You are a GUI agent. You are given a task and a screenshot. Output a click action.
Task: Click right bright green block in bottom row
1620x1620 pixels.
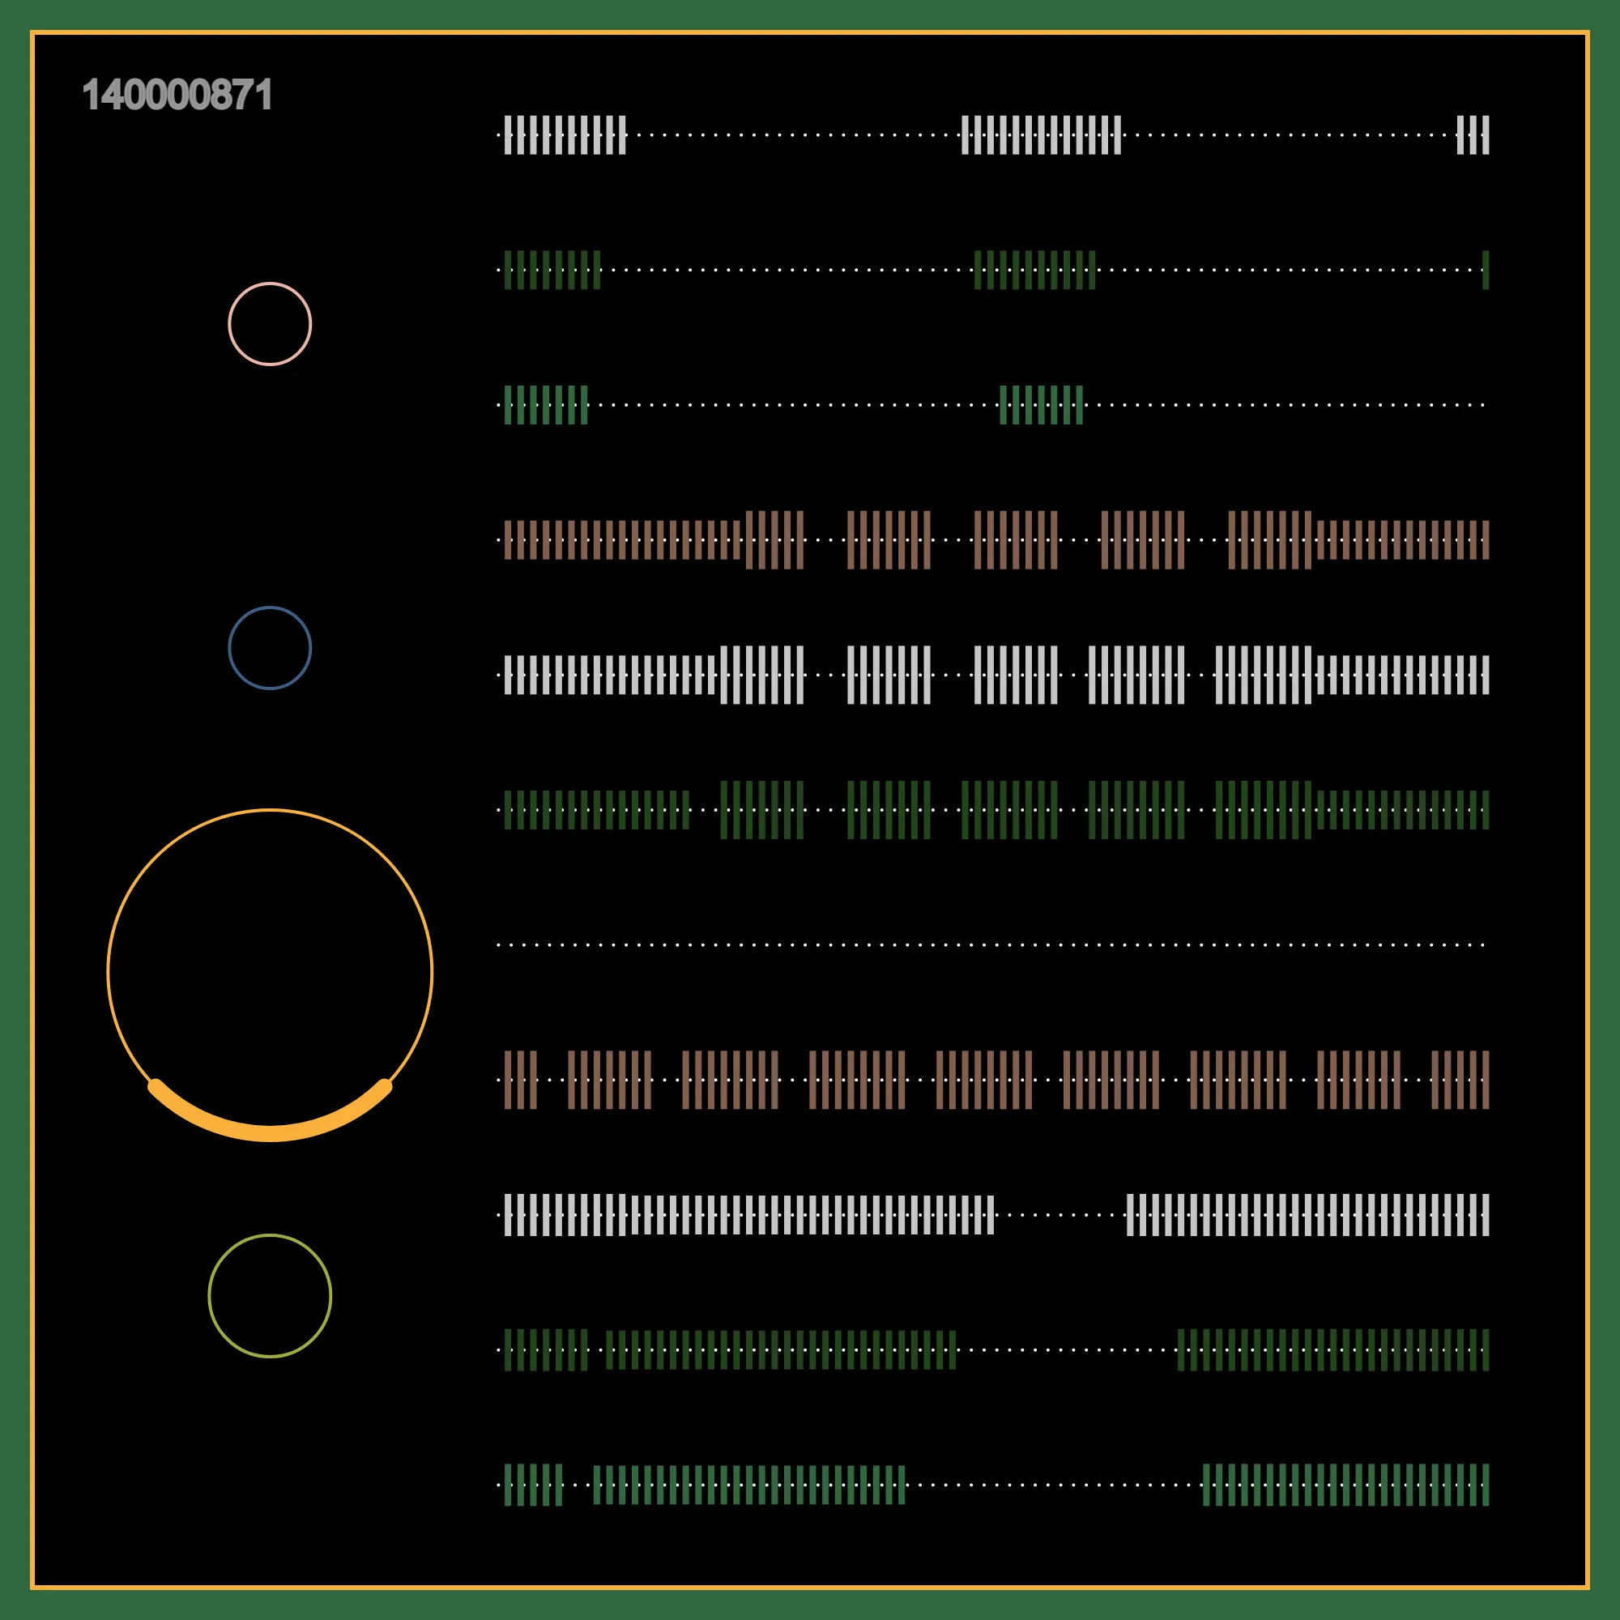(1345, 1485)
